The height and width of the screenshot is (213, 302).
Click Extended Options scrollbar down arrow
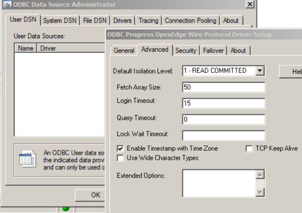260,192
